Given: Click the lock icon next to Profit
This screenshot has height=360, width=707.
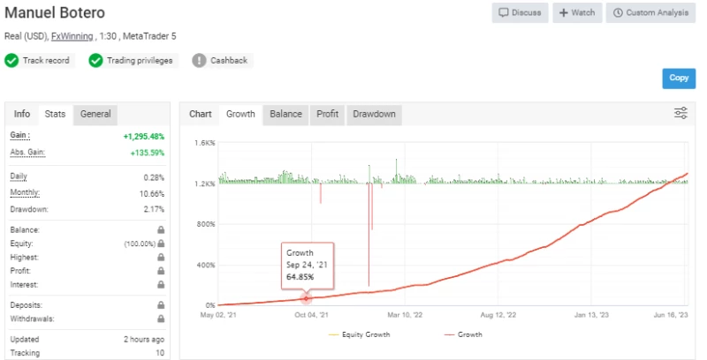Looking at the screenshot, I should (161, 271).
